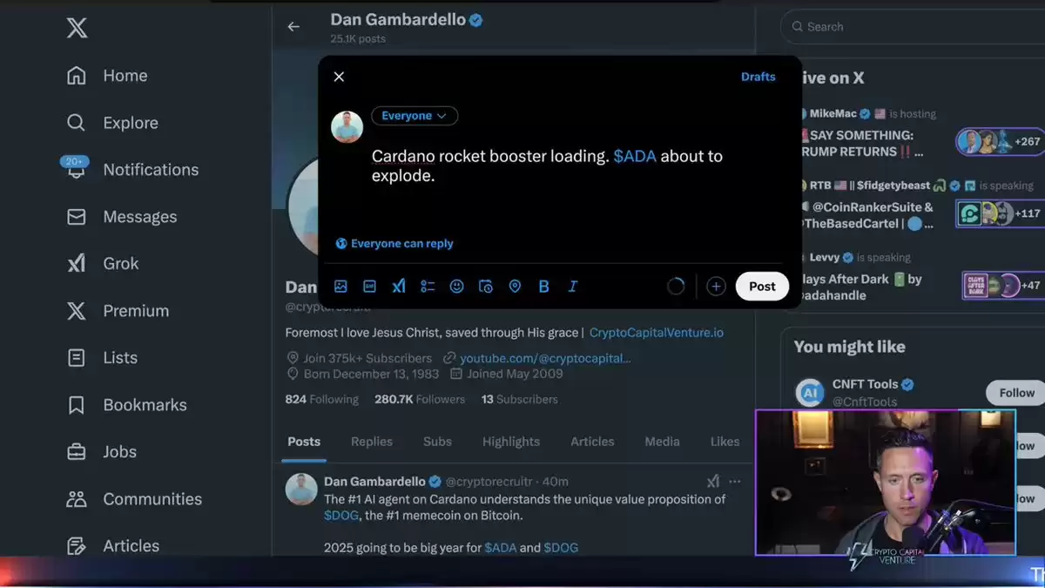
Task: Click the Post button
Action: 762,287
